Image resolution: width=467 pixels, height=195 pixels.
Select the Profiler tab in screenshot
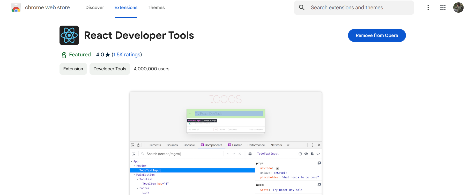235,145
